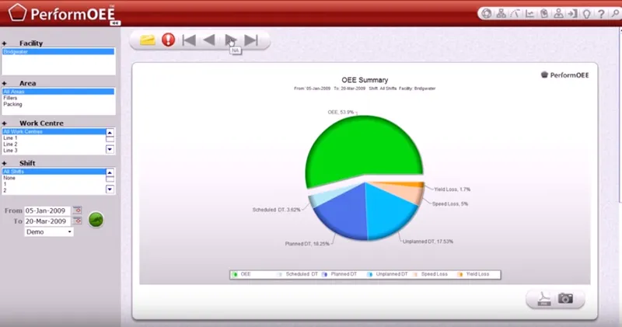Click the To date field
This screenshot has width=622, height=327.
[x=47, y=221]
